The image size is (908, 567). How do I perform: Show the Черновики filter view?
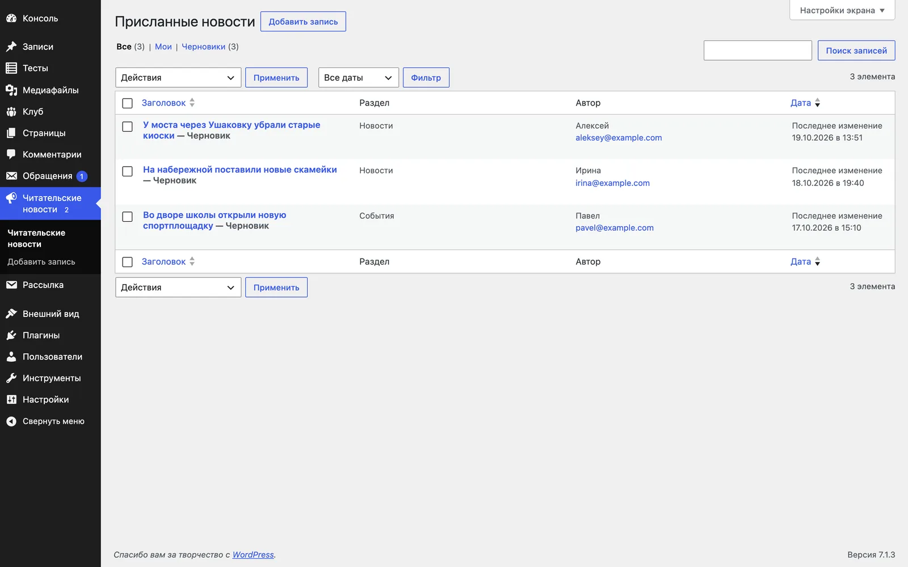point(203,46)
